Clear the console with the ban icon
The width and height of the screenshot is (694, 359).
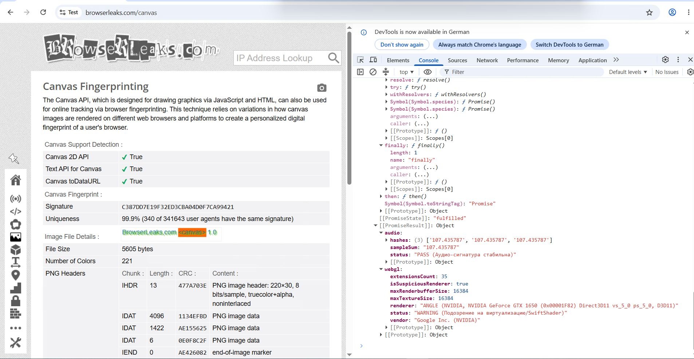373,72
